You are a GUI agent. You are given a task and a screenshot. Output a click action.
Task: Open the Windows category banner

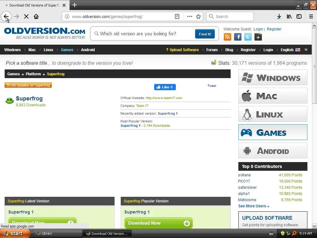[273, 77]
